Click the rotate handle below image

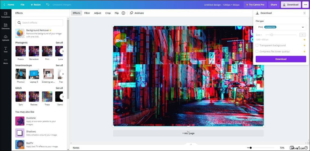click(x=188, y=132)
